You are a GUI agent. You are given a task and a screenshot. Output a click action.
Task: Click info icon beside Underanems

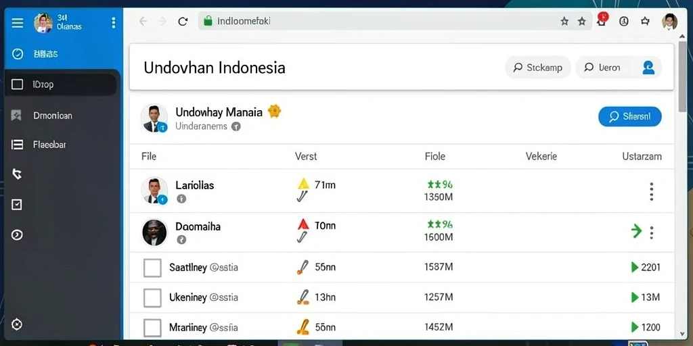(236, 126)
